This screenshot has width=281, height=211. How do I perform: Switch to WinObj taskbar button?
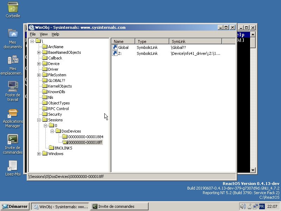(60, 206)
